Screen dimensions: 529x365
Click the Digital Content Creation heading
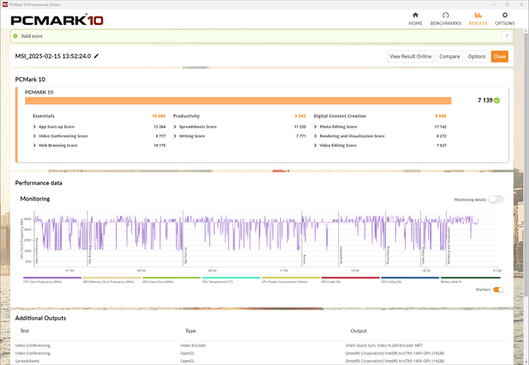340,116
